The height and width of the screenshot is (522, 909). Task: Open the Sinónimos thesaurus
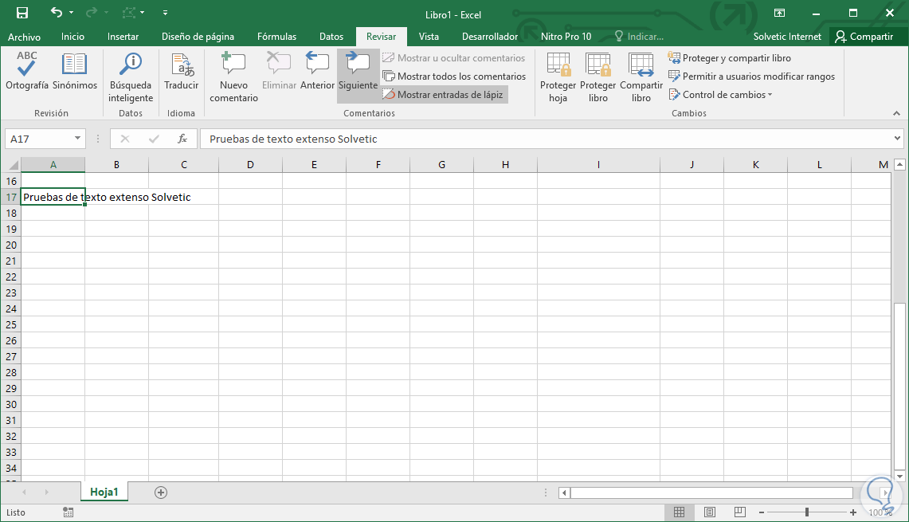[x=75, y=71]
